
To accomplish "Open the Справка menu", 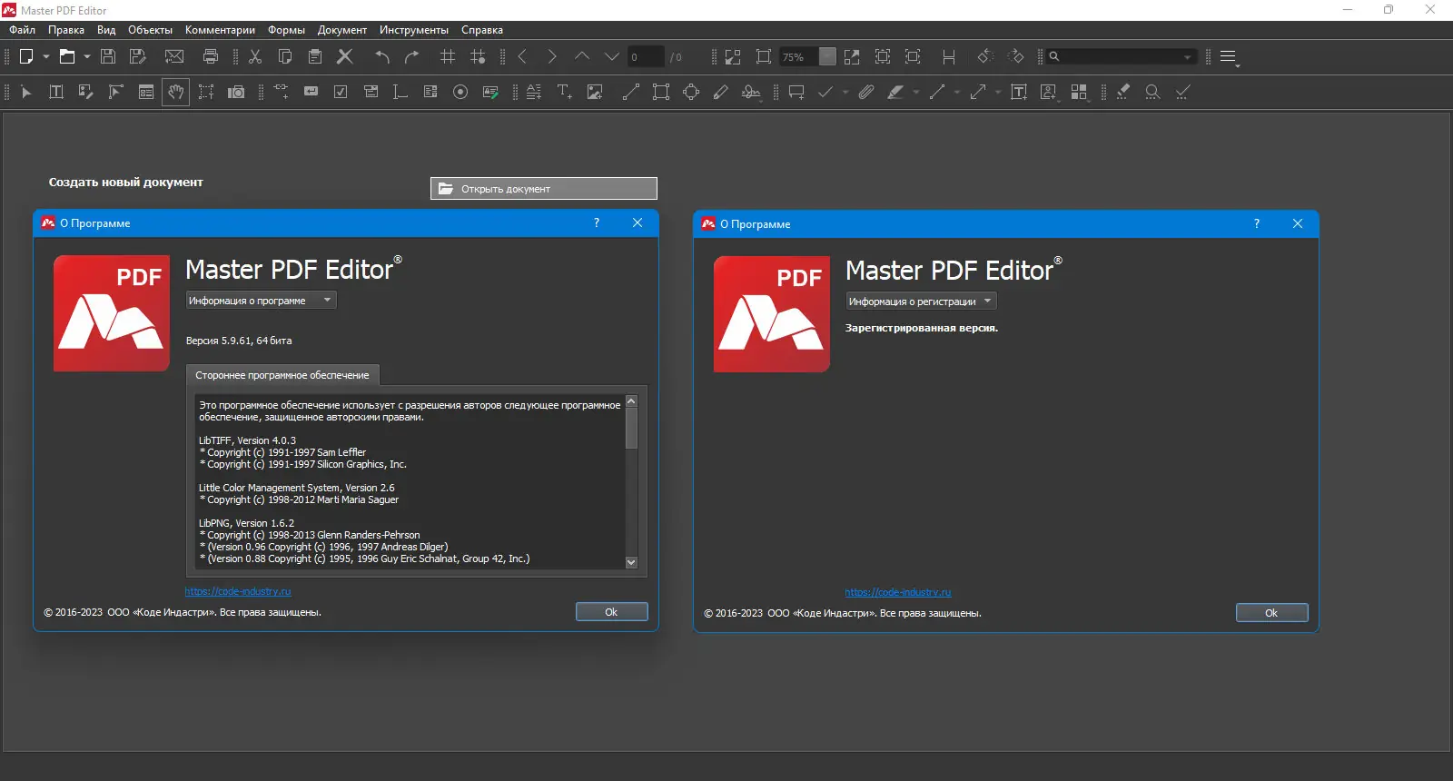I will click(482, 30).
